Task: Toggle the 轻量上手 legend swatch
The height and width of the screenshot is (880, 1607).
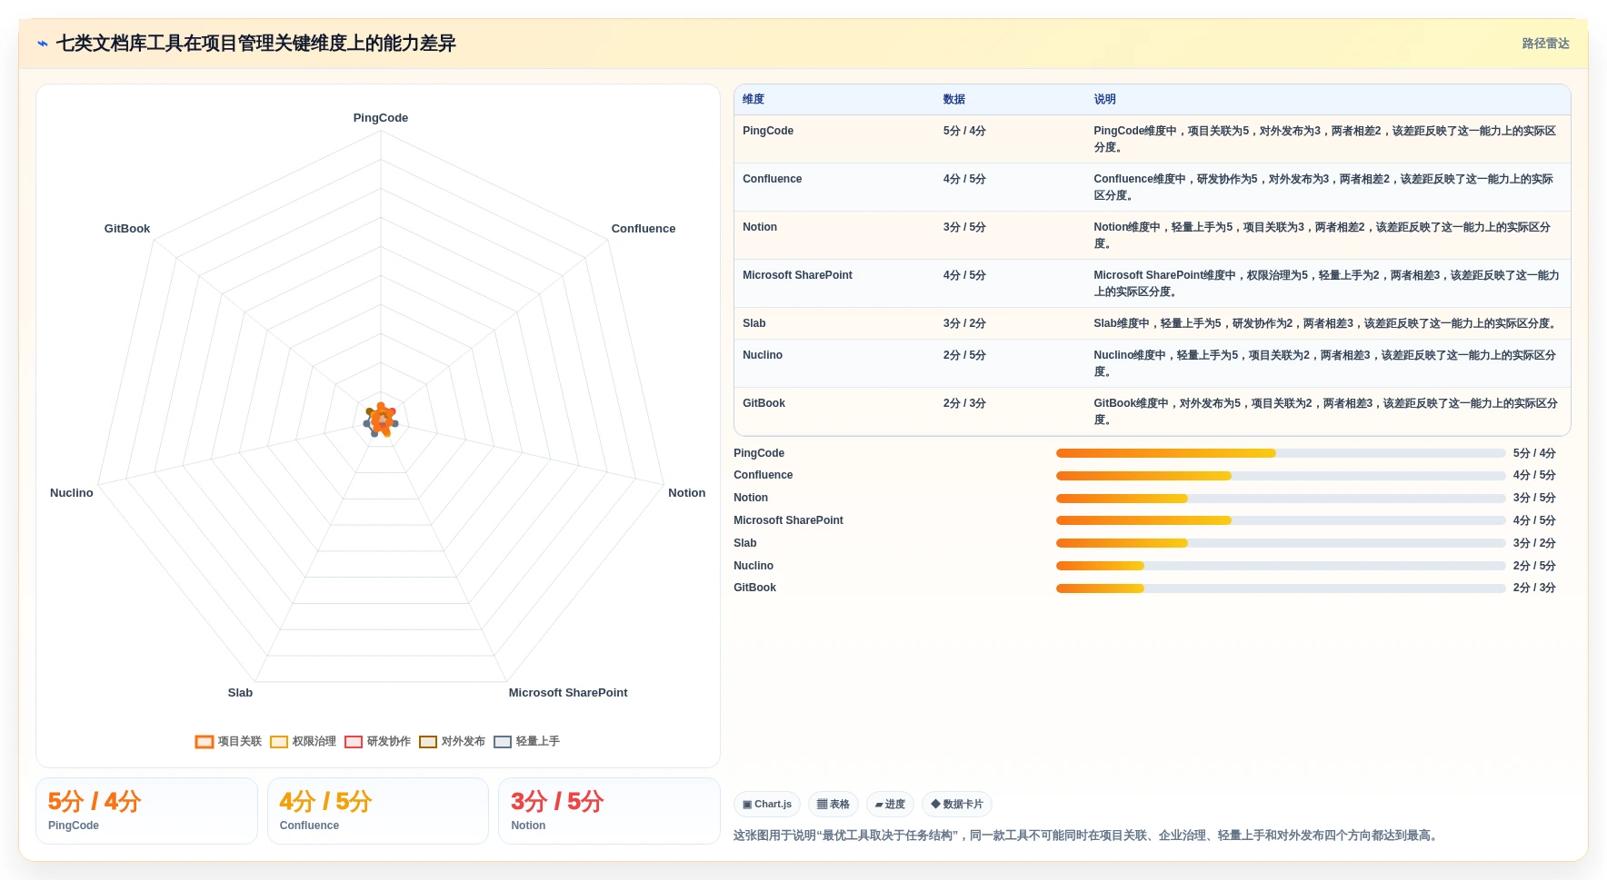Action: click(503, 742)
